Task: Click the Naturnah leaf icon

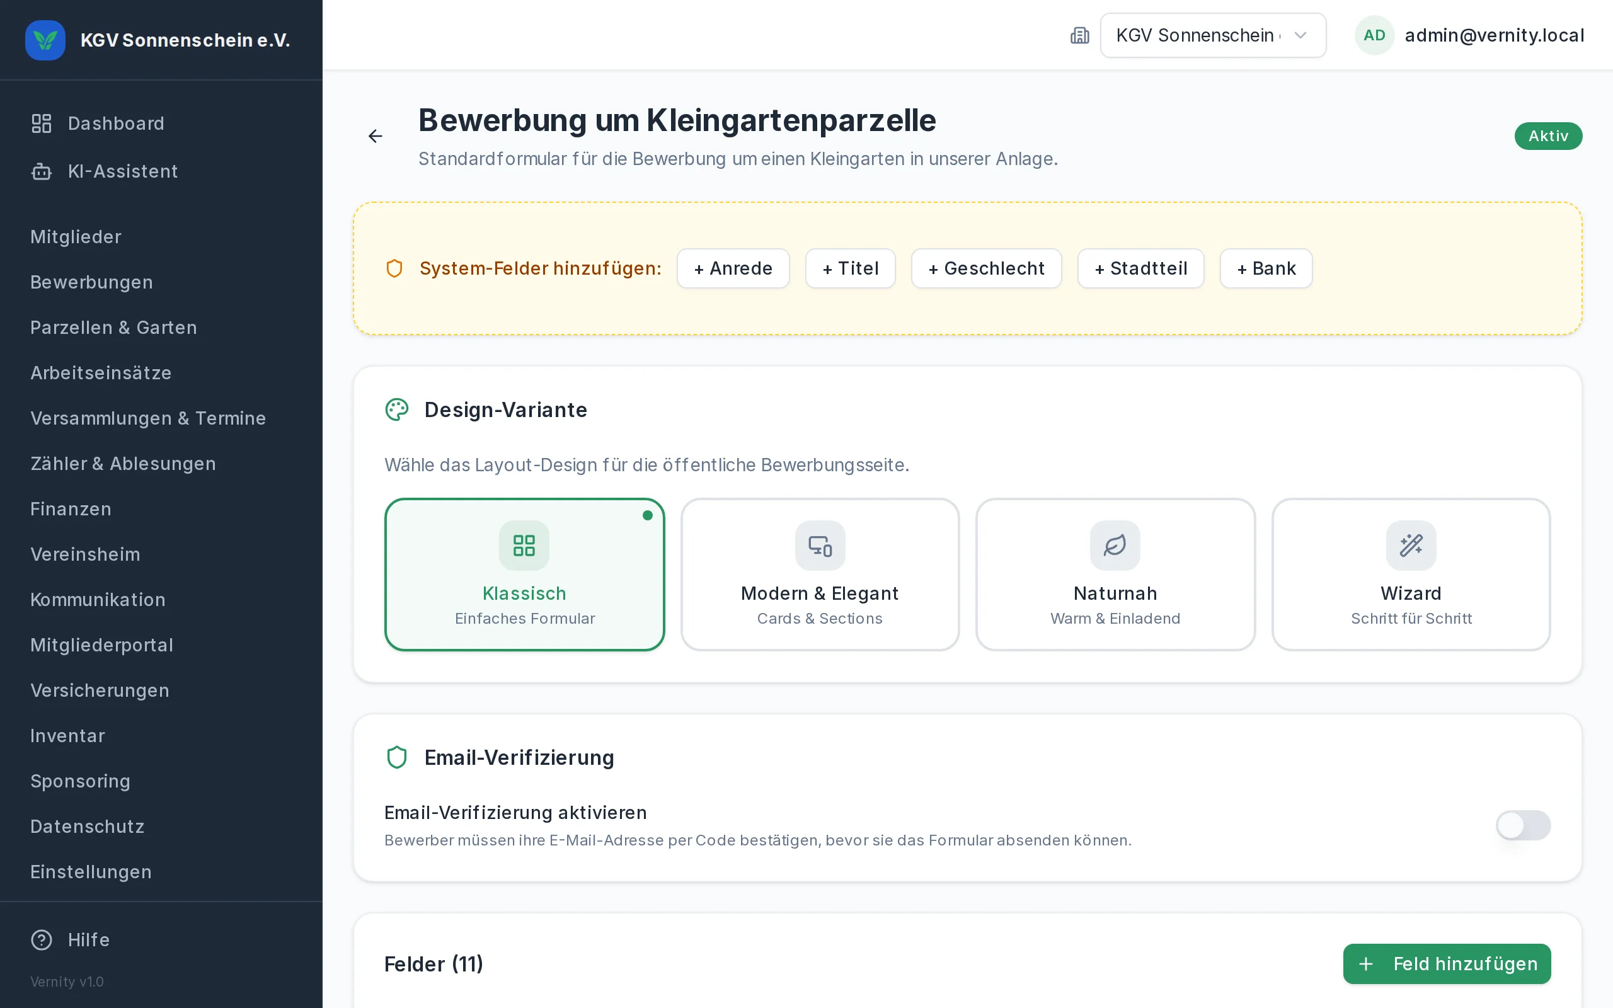Action: click(1115, 546)
